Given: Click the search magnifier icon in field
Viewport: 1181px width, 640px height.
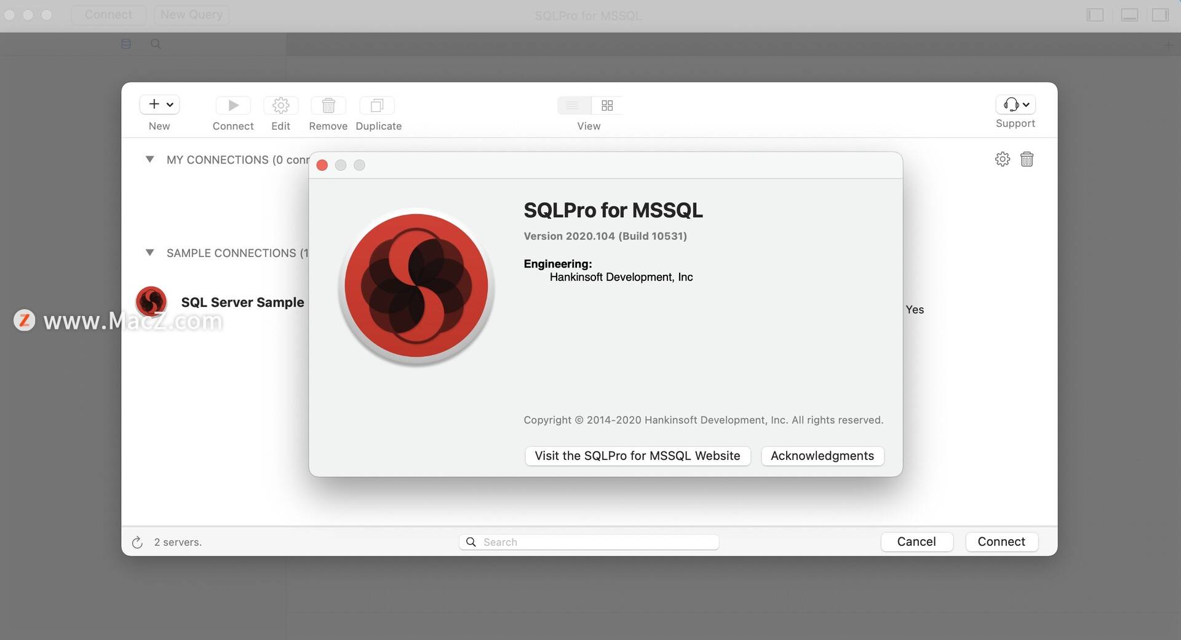Looking at the screenshot, I should tap(471, 542).
